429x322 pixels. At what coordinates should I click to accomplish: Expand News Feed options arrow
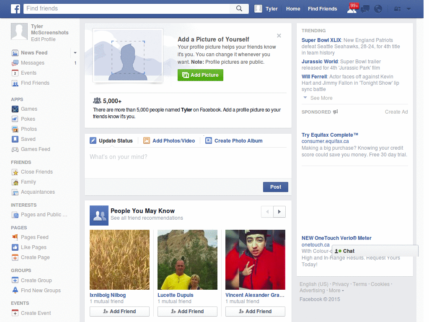pos(75,52)
